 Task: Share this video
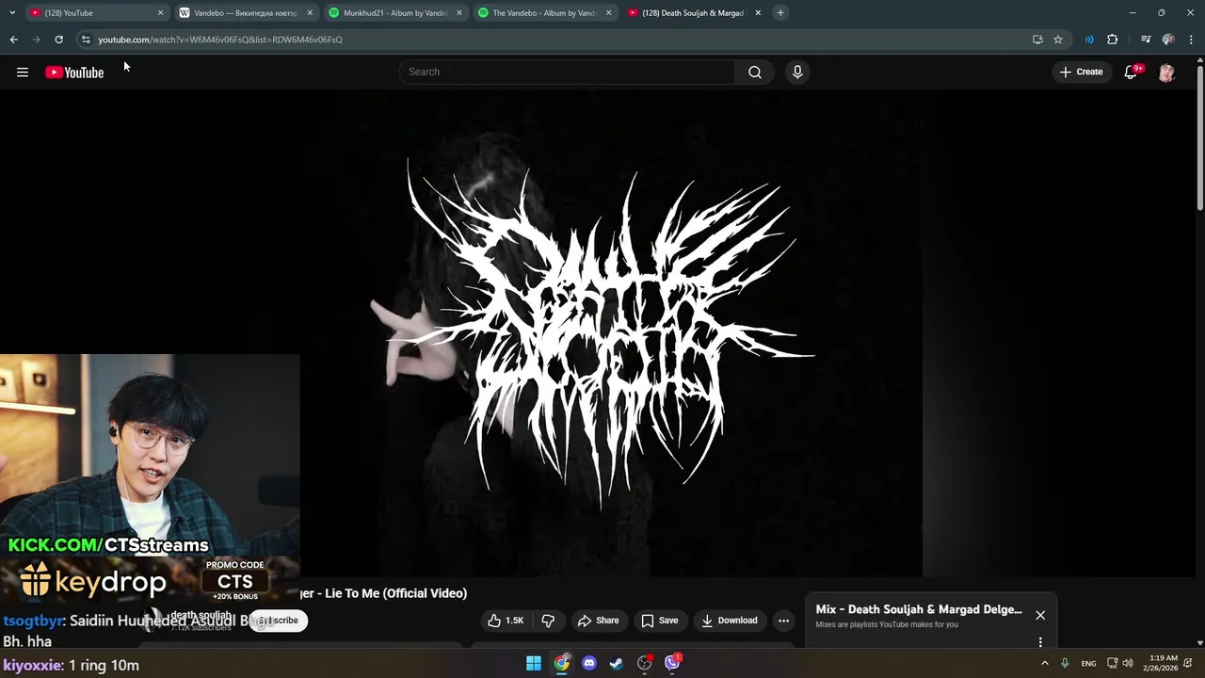point(599,621)
